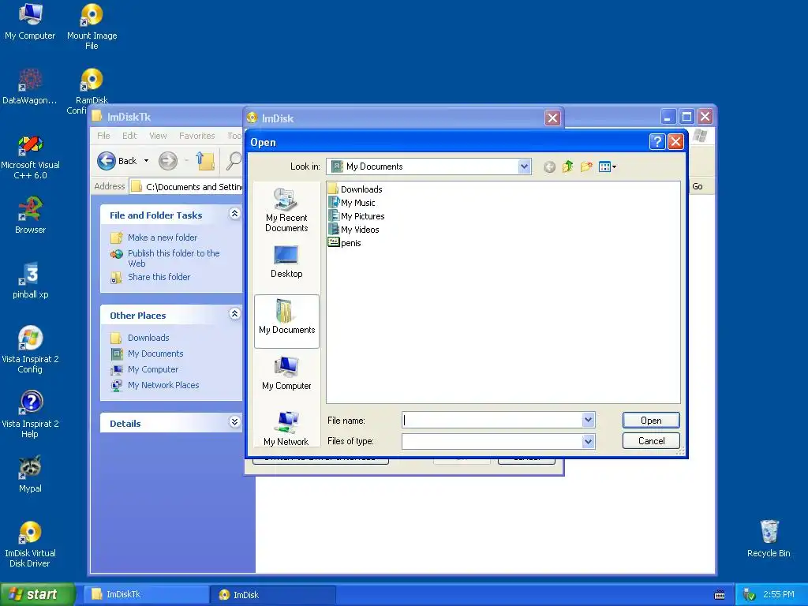Viewport: 808px width, 606px height.
Task: Click Share this folder link
Action: [x=159, y=277]
